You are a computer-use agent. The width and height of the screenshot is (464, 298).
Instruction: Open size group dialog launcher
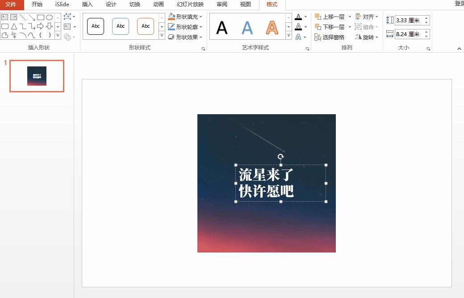(428, 49)
